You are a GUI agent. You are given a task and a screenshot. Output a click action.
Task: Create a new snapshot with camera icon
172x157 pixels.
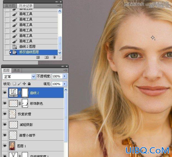[46, 57]
